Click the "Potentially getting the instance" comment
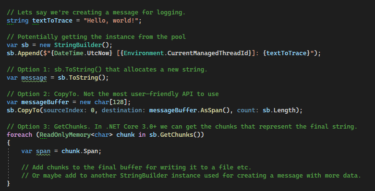 pos(96,37)
